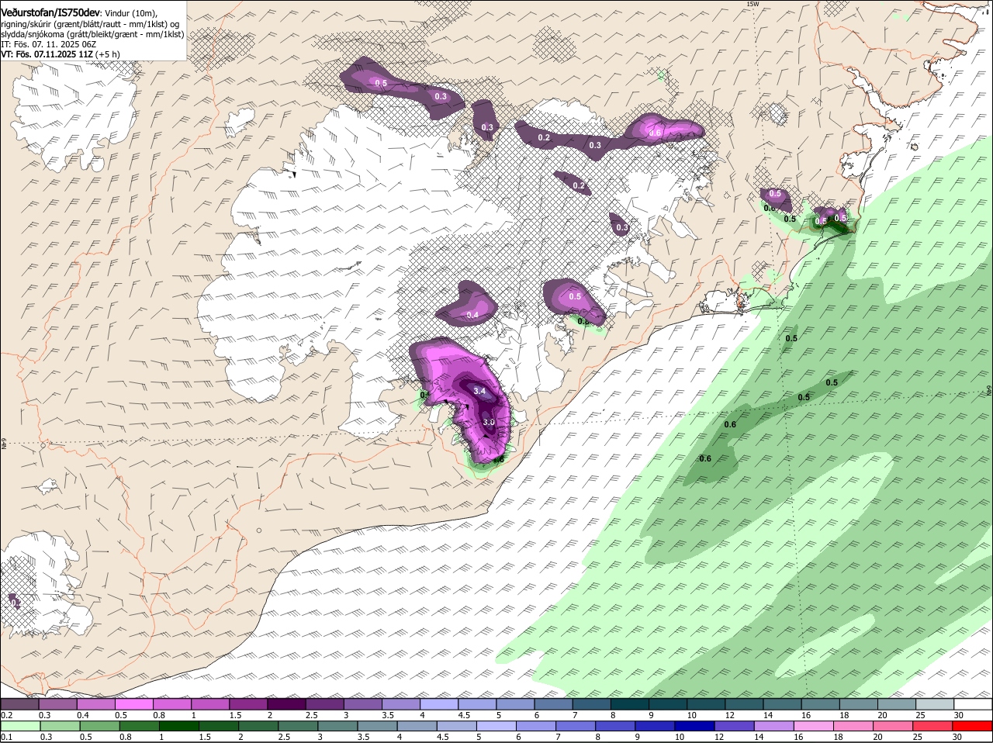This screenshot has width=993, height=743.
Task: Click the 3.0 snowfall value on the map
Action: pos(489,422)
